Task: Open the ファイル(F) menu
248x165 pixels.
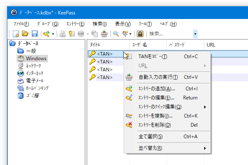Action: click(21, 24)
